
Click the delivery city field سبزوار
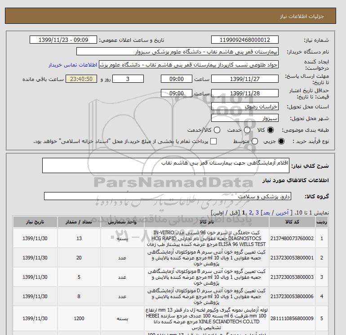pos(245,118)
